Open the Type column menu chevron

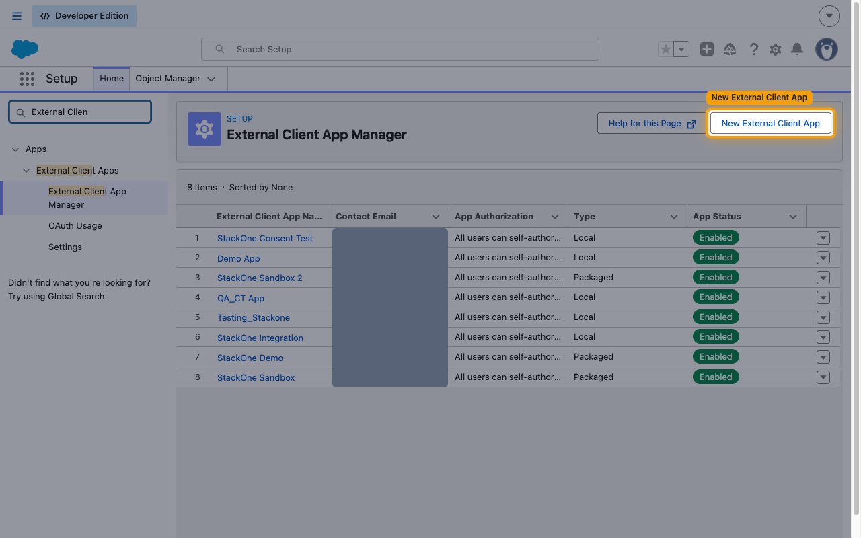pos(674,217)
